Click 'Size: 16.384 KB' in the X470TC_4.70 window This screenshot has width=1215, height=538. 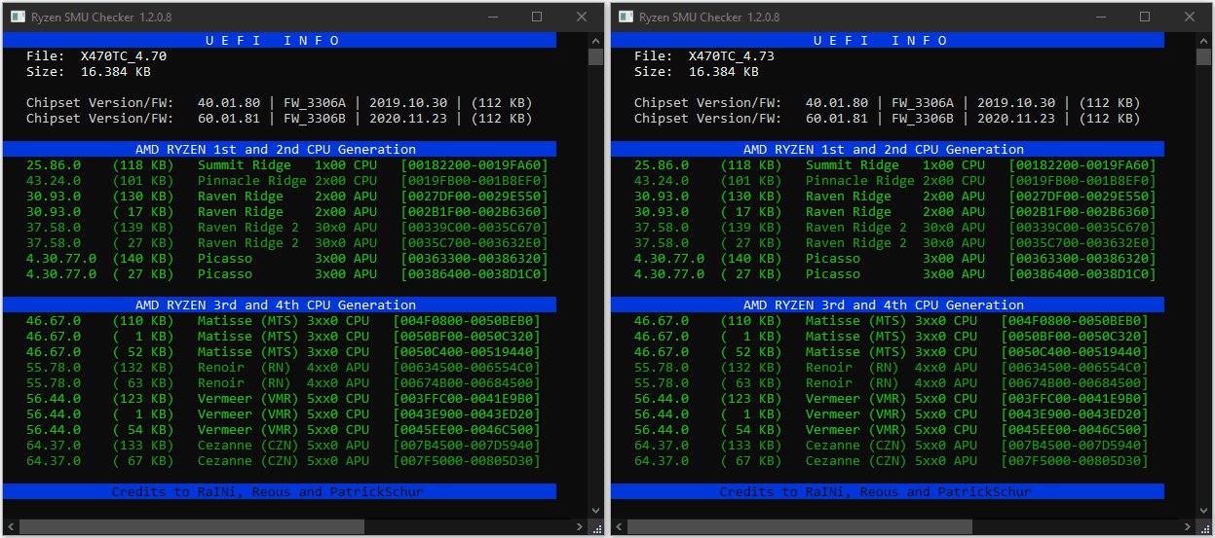(x=89, y=72)
